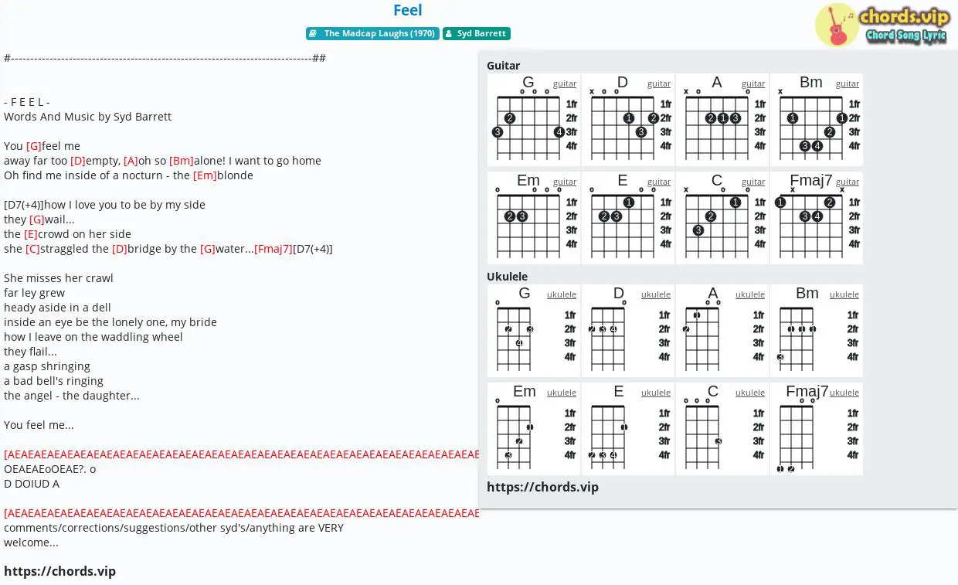
Task: Select the D ukulele chord diagram
Action: pos(628,331)
